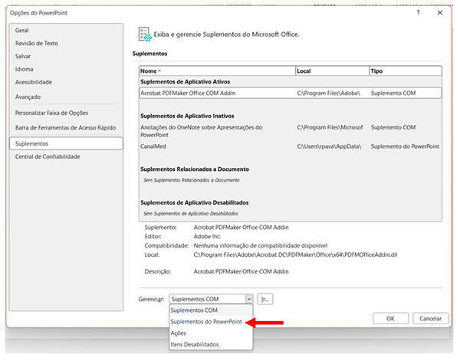Click the Suplementos de Aplicativo Inativos heading
This screenshot has width=460, height=361.
point(187,117)
